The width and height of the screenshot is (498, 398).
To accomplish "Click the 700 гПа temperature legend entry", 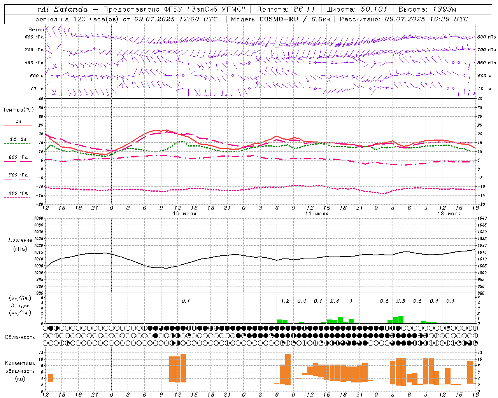I will tap(18, 175).
